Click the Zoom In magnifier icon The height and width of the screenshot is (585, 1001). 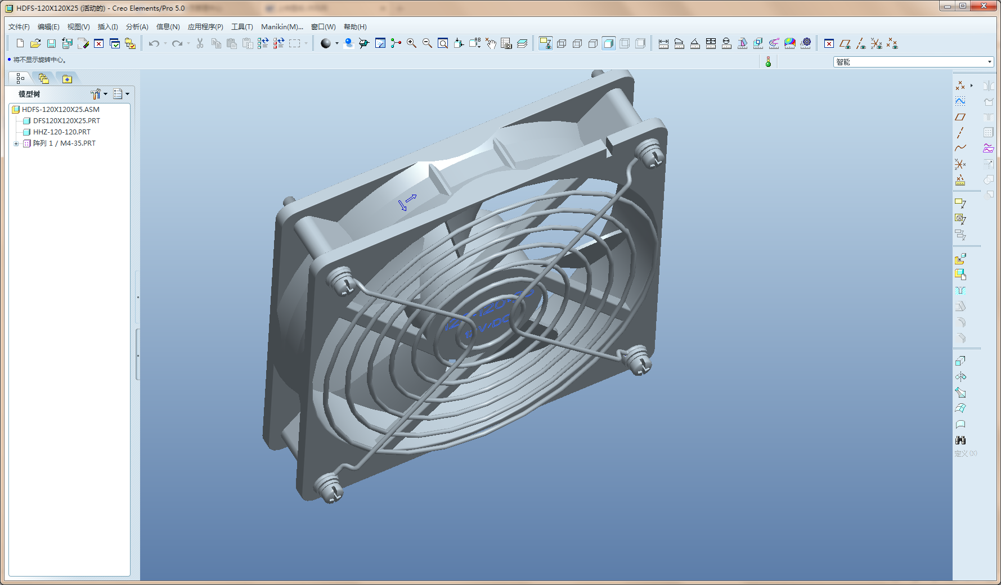click(412, 43)
